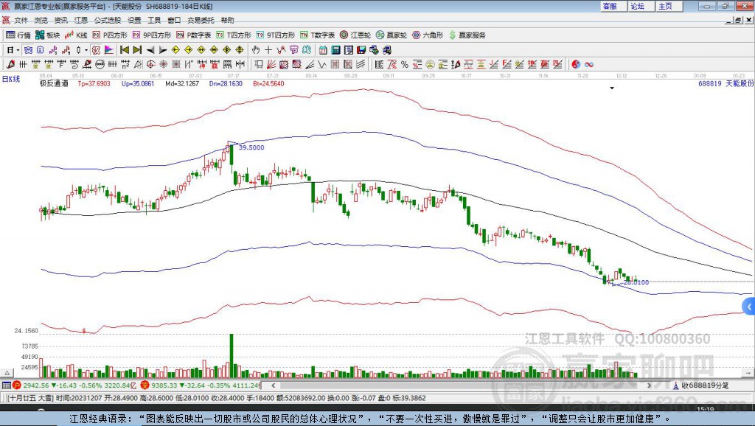The image size is (755, 426).
Task: Click the Up=35.0861 indicator value
Action: tap(138, 84)
